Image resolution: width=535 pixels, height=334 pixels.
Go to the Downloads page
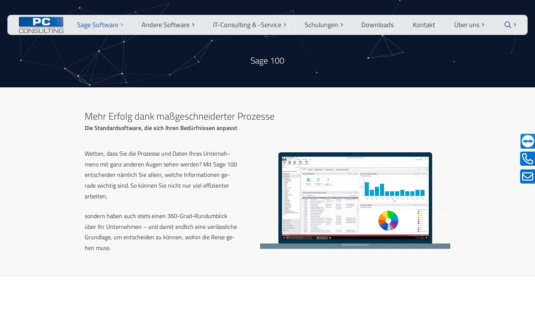click(377, 25)
